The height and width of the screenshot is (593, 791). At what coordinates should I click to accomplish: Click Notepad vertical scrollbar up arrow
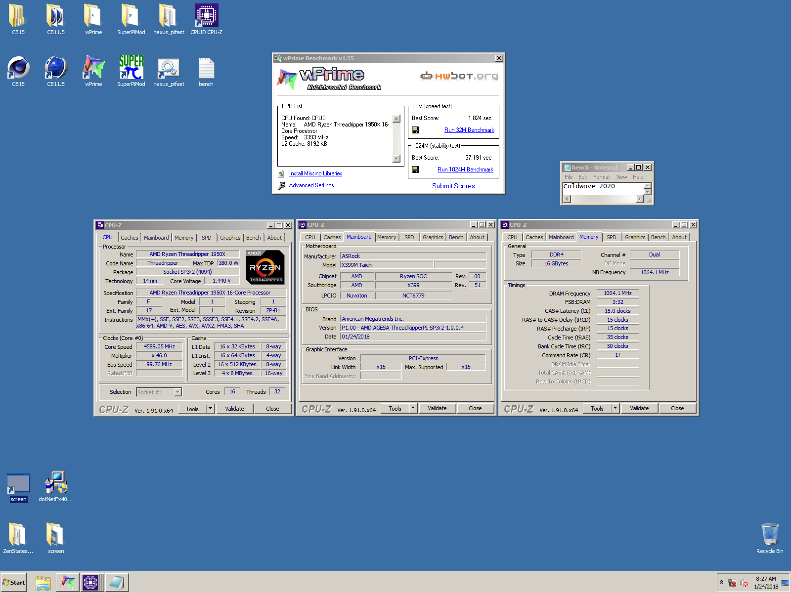coord(648,185)
